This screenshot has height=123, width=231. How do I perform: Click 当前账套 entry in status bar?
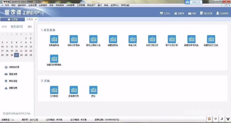point(8,120)
